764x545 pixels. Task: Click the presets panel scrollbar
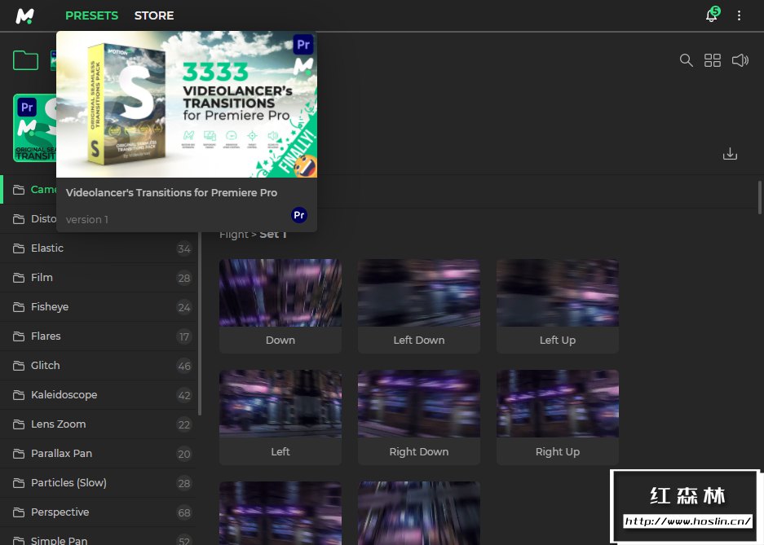[760, 198]
